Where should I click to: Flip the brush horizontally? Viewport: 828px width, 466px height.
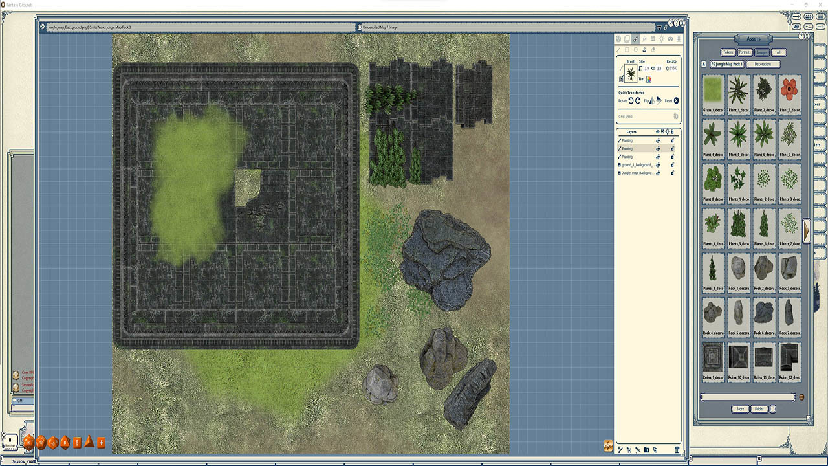point(653,100)
